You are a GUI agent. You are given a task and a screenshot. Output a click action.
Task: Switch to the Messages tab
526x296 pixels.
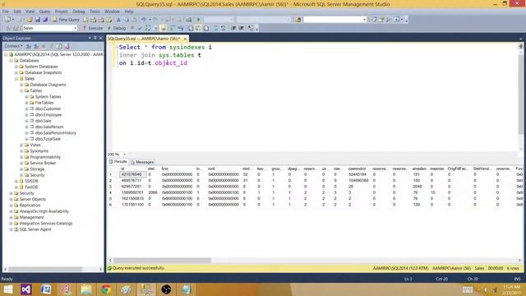(142, 162)
